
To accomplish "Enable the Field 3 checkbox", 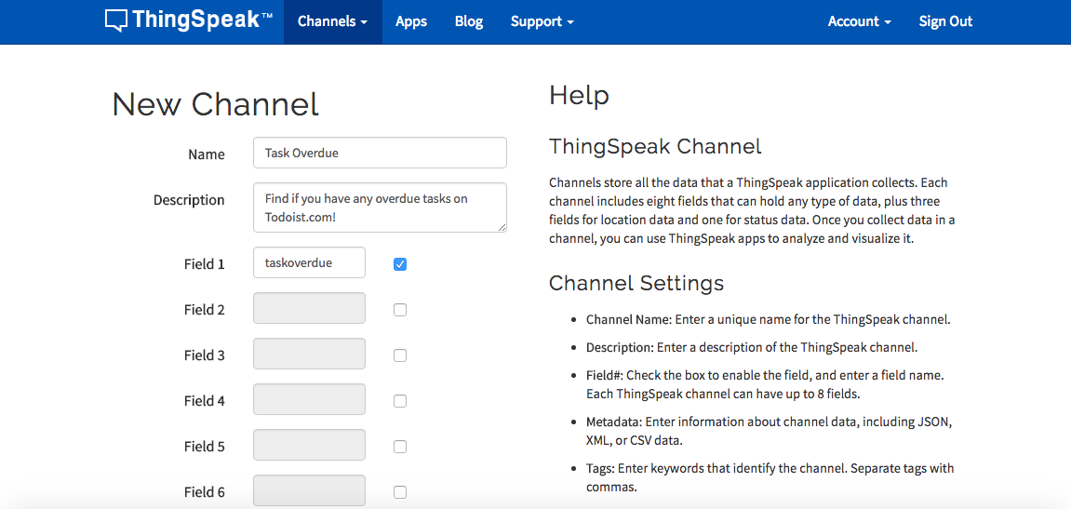I will [x=400, y=355].
